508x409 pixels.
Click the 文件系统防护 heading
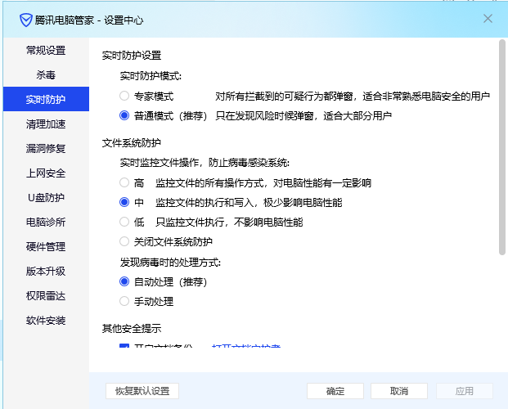click(132, 143)
